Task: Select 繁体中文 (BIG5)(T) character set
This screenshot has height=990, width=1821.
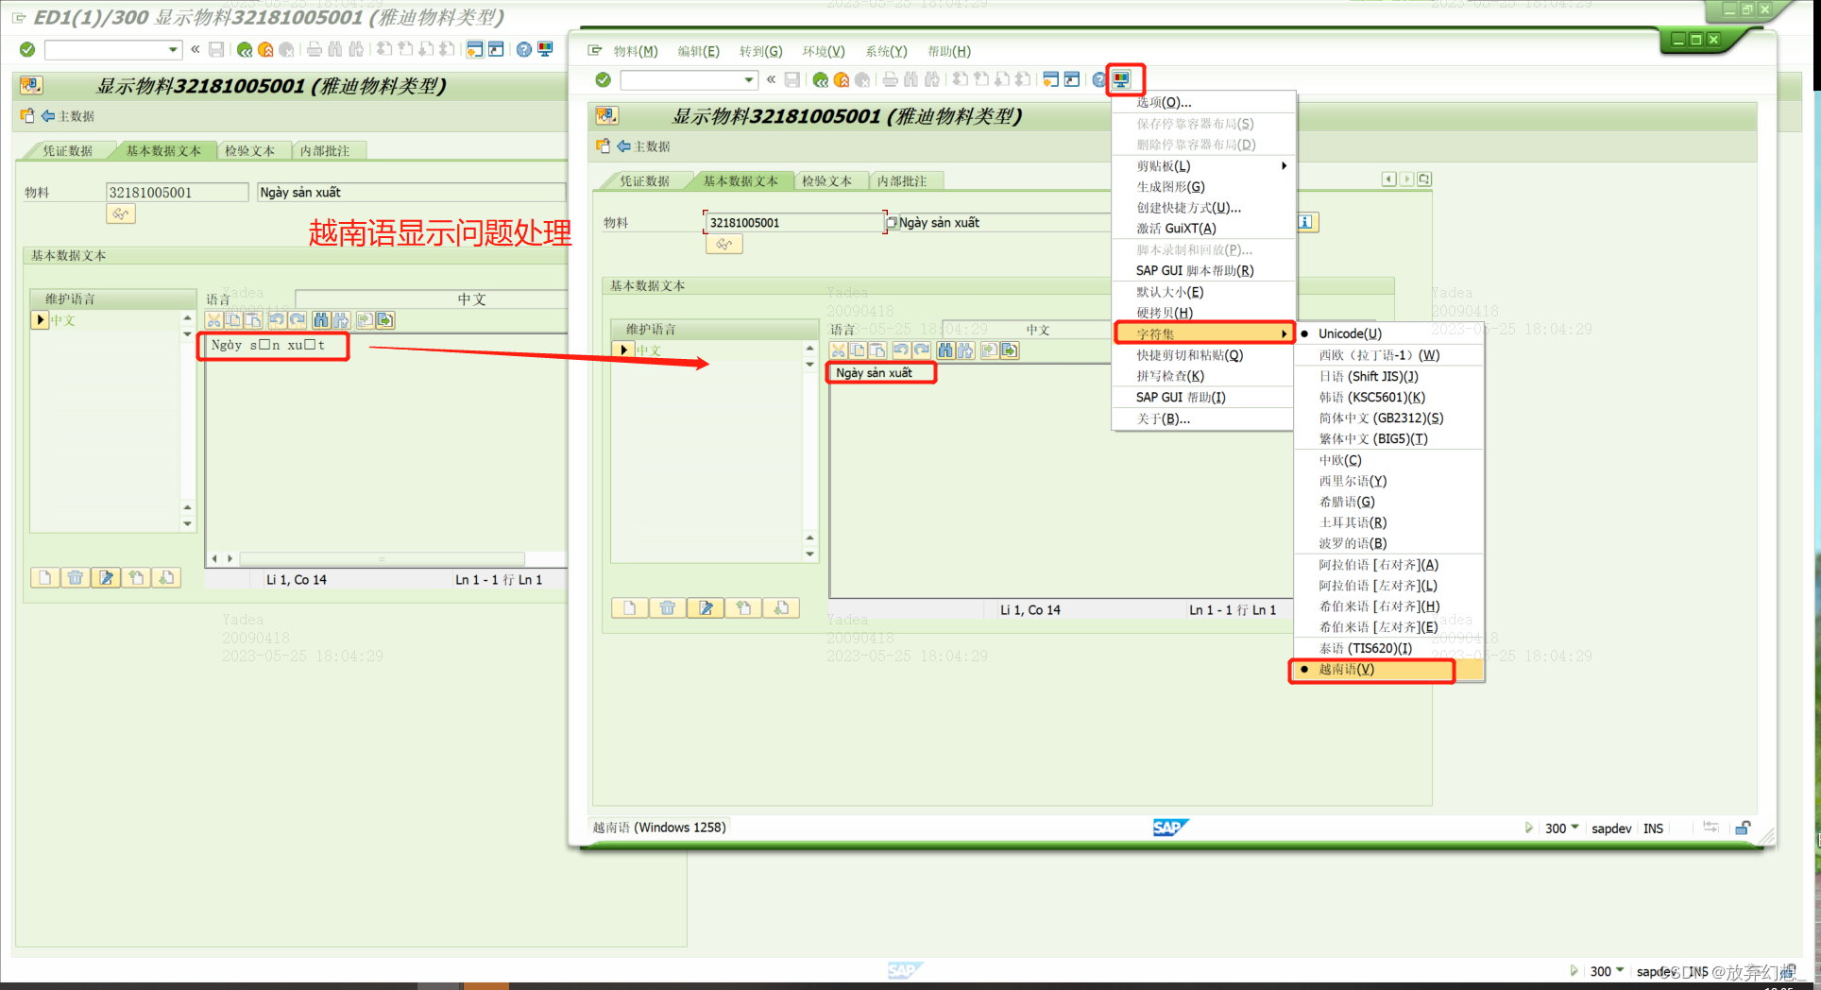Action: click(1388, 438)
